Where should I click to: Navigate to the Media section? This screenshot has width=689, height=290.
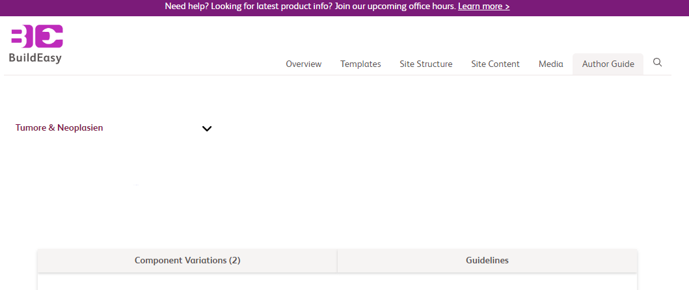pos(551,64)
